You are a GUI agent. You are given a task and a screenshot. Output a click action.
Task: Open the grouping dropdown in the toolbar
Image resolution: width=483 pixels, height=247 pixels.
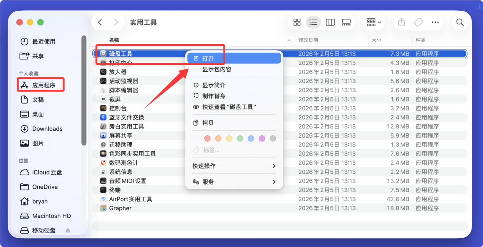coord(373,22)
